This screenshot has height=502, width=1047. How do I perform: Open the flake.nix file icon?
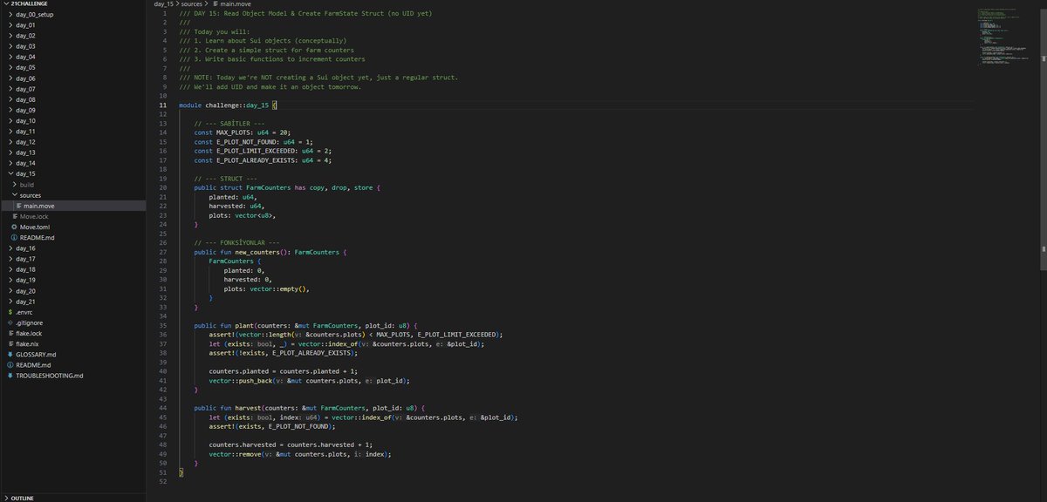click(10, 343)
